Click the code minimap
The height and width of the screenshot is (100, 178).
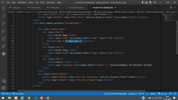pyautogui.click(x=169, y=18)
